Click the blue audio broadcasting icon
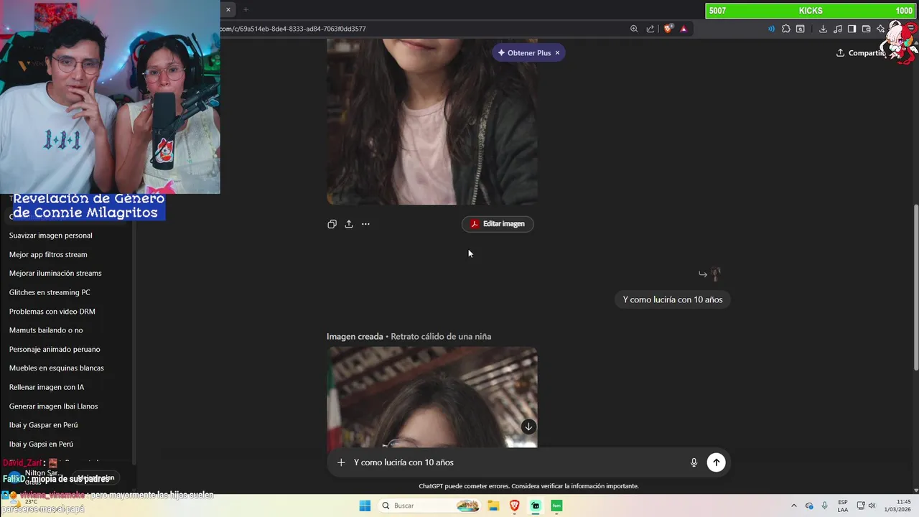 point(772,29)
